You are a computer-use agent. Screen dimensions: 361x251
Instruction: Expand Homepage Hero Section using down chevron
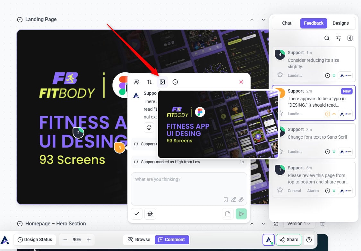pos(263,223)
